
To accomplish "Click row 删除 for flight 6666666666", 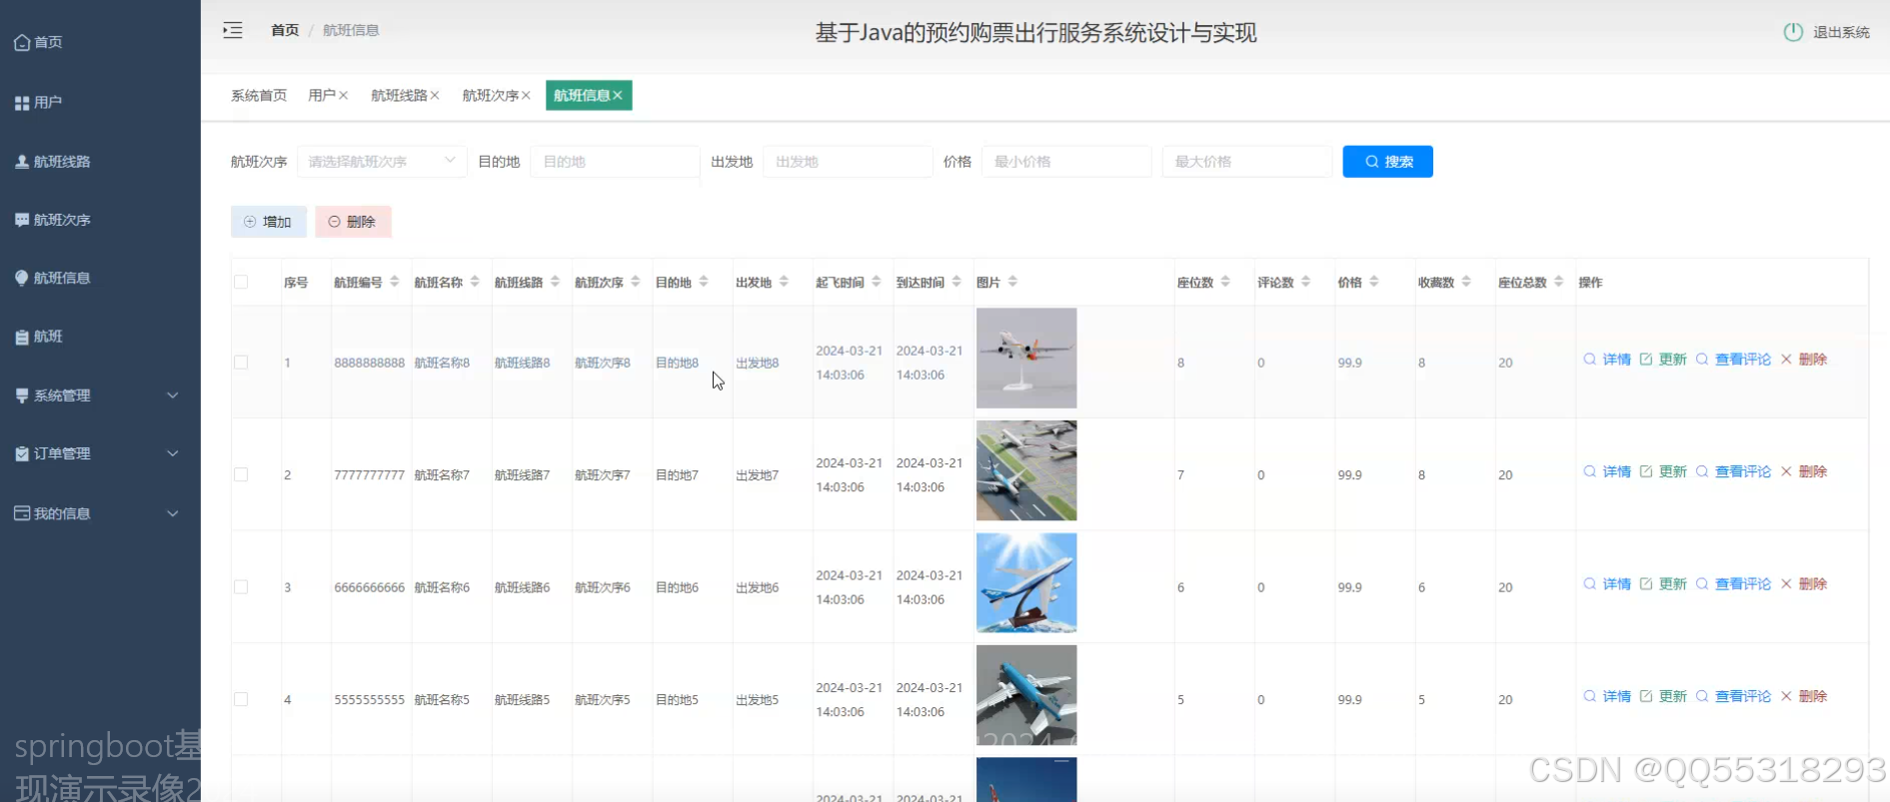I will (x=1804, y=584).
